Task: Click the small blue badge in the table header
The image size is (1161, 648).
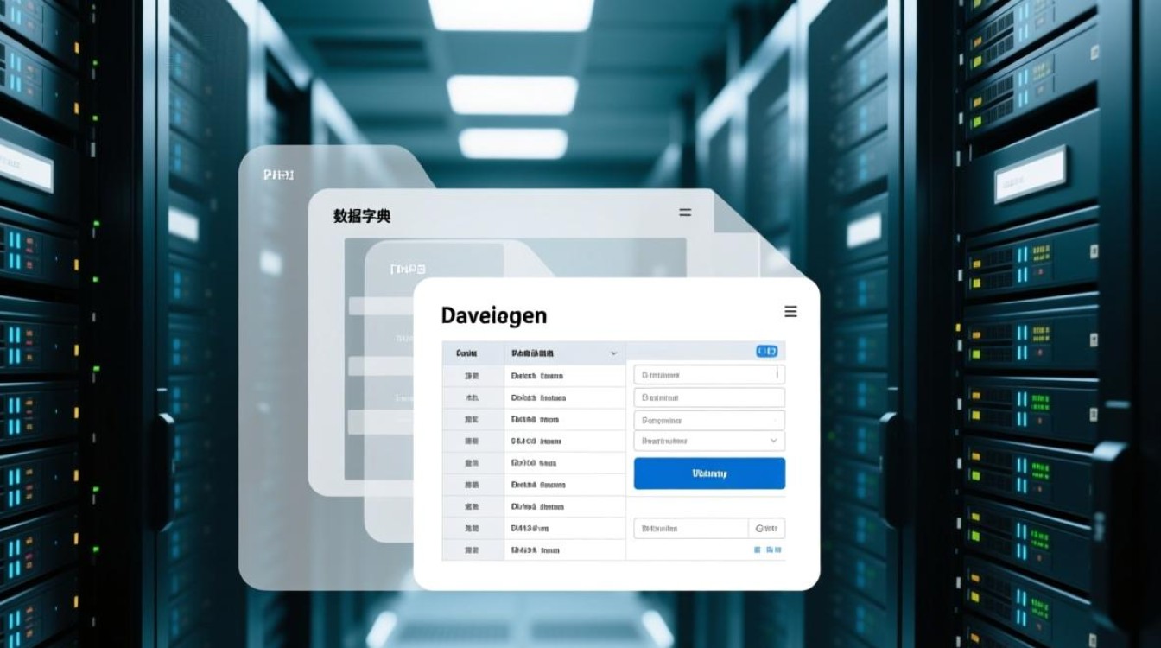Action: pos(766,352)
